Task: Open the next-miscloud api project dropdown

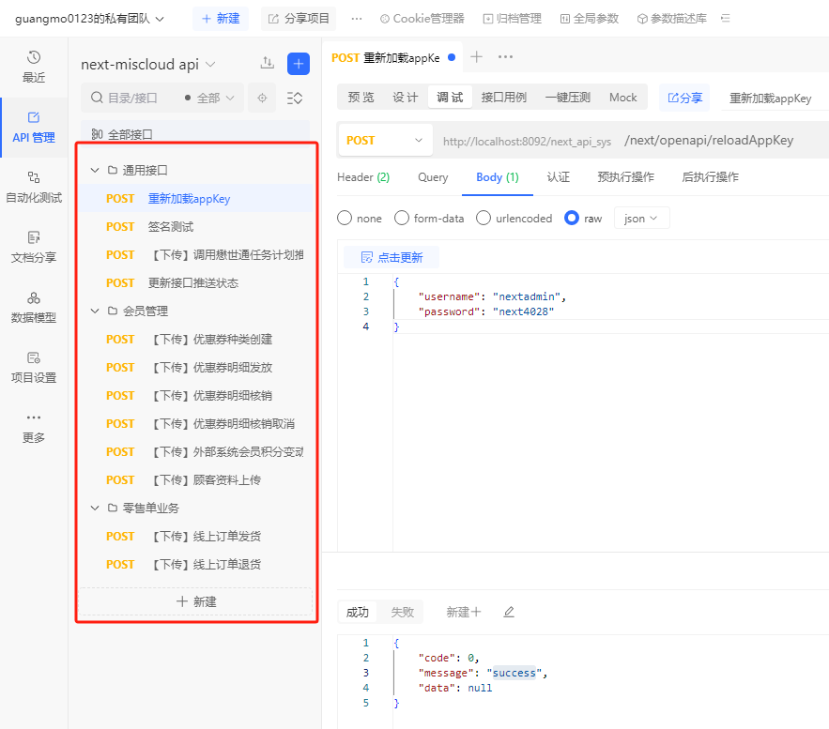Action: pyautogui.click(x=148, y=65)
